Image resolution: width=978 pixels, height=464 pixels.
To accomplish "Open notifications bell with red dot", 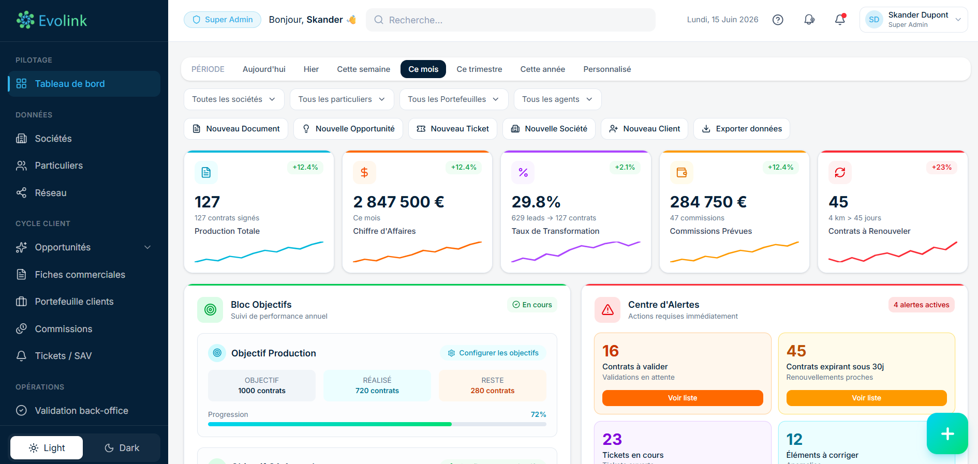I will (840, 20).
